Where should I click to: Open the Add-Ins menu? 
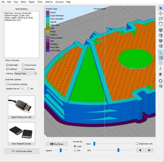49,2
